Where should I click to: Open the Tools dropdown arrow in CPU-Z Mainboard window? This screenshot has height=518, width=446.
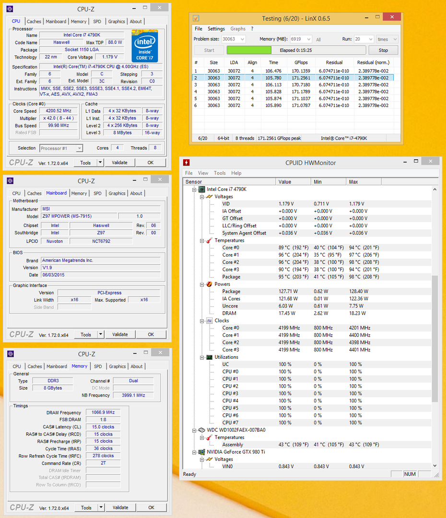tap(101, 334)
